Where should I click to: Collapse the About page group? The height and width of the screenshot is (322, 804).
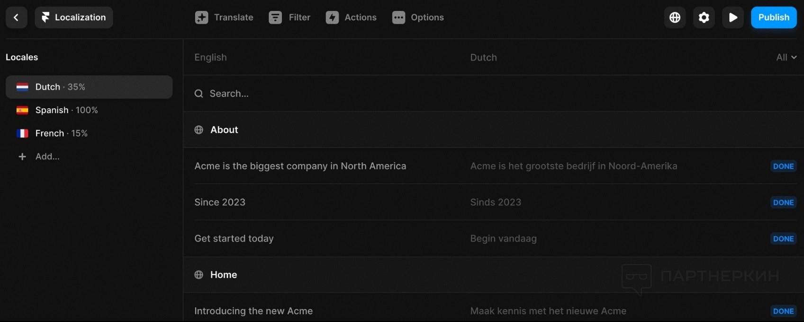pos(224,130)
